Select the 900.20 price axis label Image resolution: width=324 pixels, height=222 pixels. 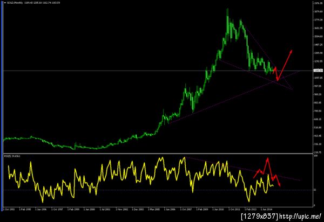(318, 94)
